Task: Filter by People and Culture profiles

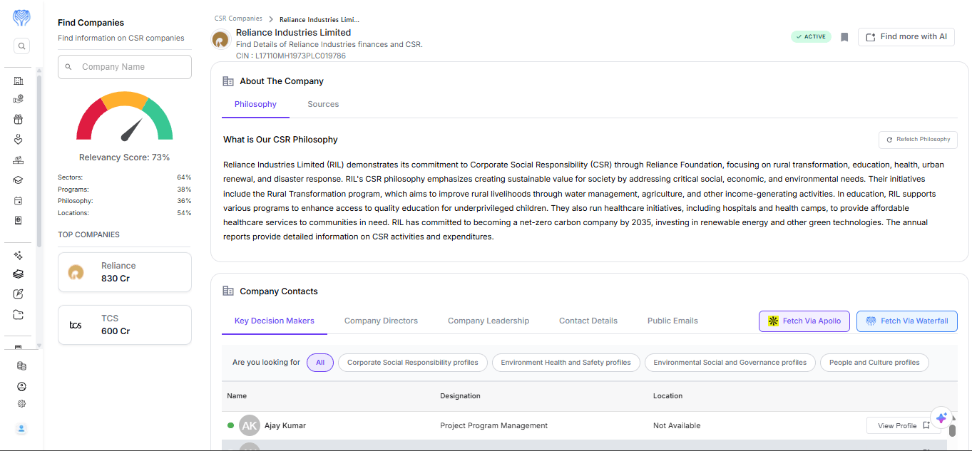Action: pos(874,363)
